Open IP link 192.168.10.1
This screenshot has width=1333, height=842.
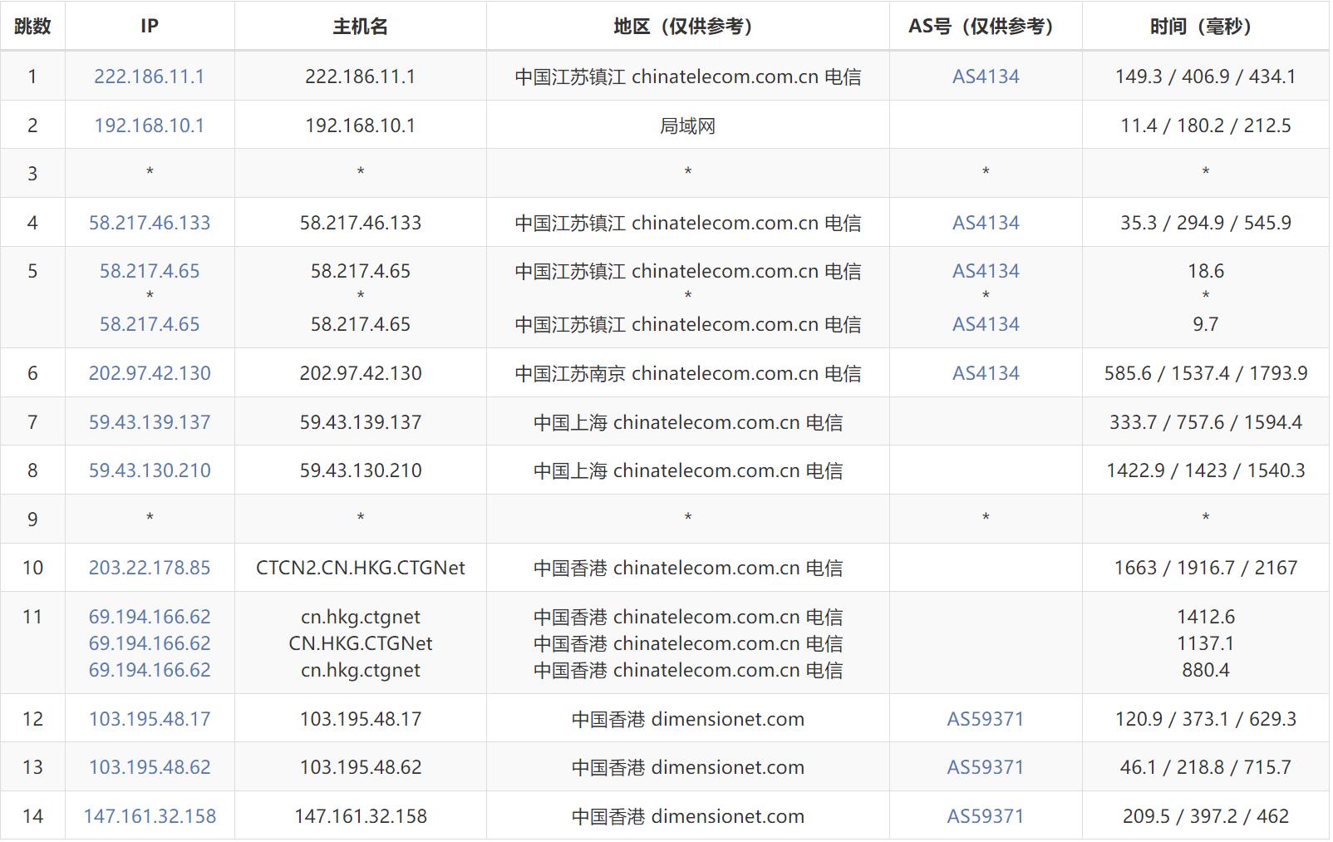point(150,126)
